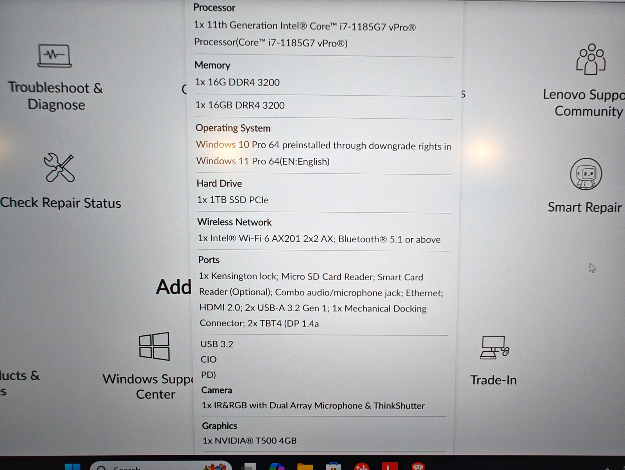Select the Kensington lock ports line
625x470 pixels.
311,277
